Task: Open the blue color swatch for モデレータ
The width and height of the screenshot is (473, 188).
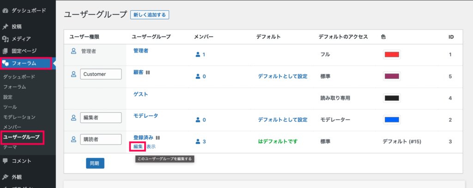Action: [392, 120]
